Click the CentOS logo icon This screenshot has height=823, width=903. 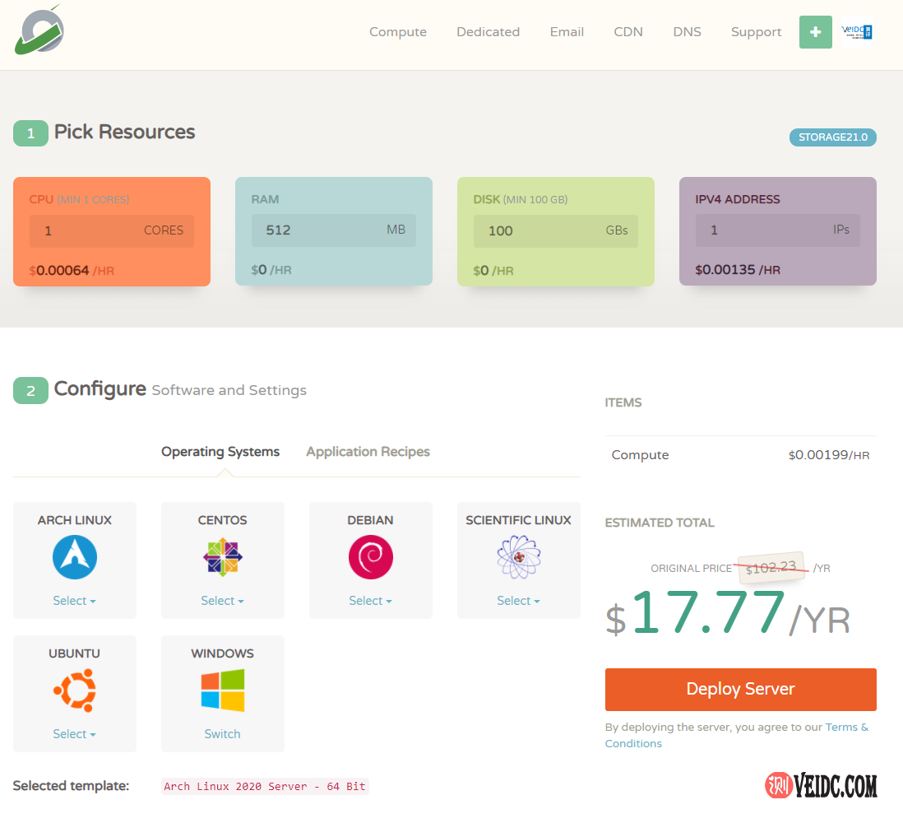tap(223, 557)
